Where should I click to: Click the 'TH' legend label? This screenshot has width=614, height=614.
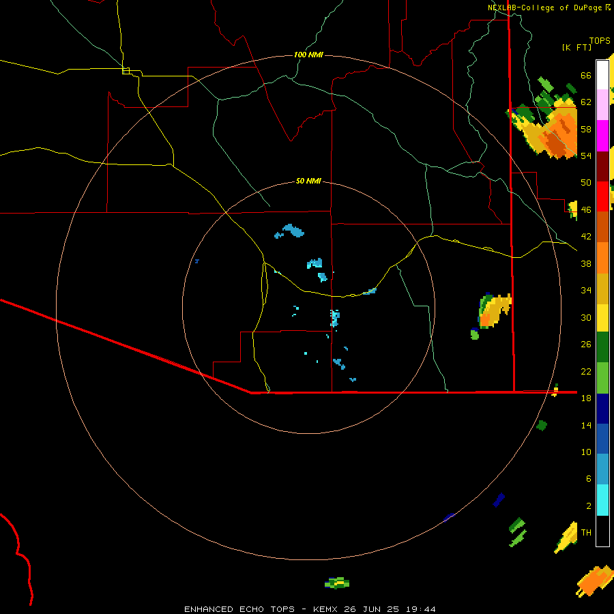tap(586, 533)
